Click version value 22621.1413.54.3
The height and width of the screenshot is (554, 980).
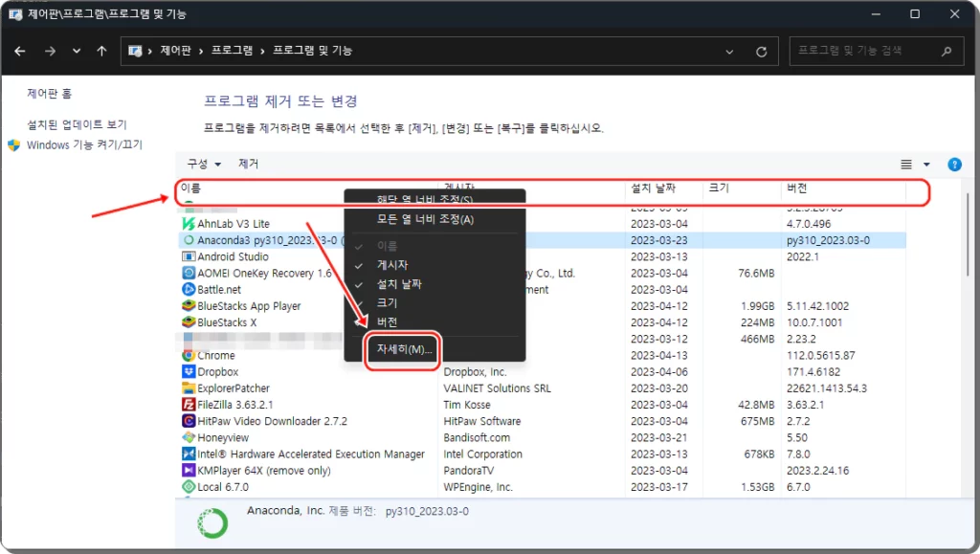click(x=827, y=388)
